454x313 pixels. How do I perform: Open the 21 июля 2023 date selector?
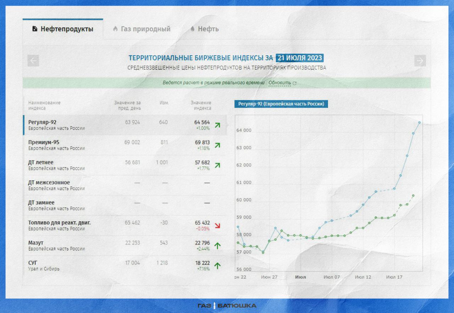click(x=300, y=58)
